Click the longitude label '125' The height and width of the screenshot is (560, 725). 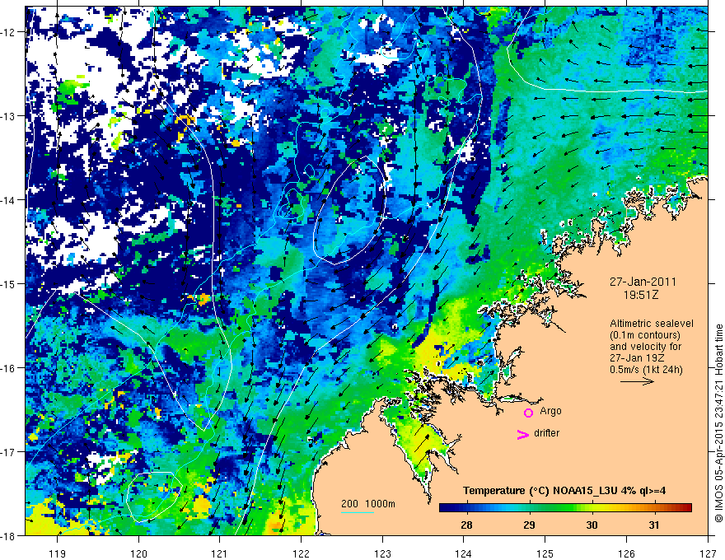point(545,553)
